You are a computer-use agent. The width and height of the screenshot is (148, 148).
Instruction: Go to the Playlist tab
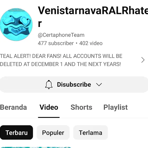[115, 108]
